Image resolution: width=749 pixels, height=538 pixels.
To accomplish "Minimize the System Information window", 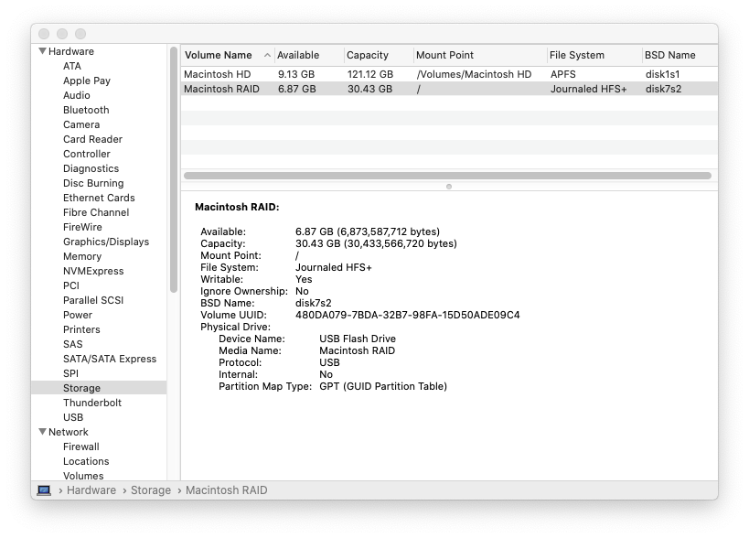I will 62,34.
